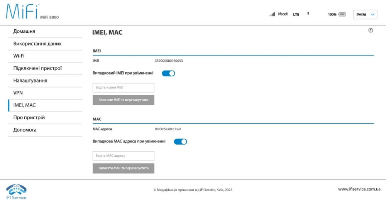Click the signal strength bars icon
Image resolution: width=386 pixels, height=201 pixels.
pos(272,14)
